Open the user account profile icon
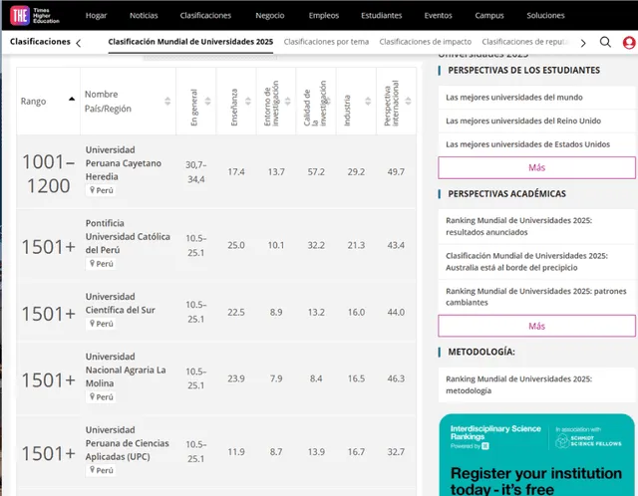Viewport: 638px width, 496px height. (x=629, y=42)
